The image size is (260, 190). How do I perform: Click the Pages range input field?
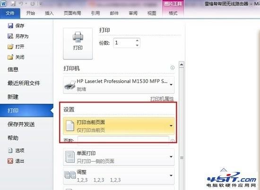(x=123, y=140)
